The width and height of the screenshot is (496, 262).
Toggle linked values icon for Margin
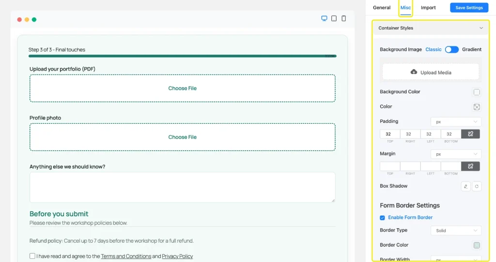[470, 166]
